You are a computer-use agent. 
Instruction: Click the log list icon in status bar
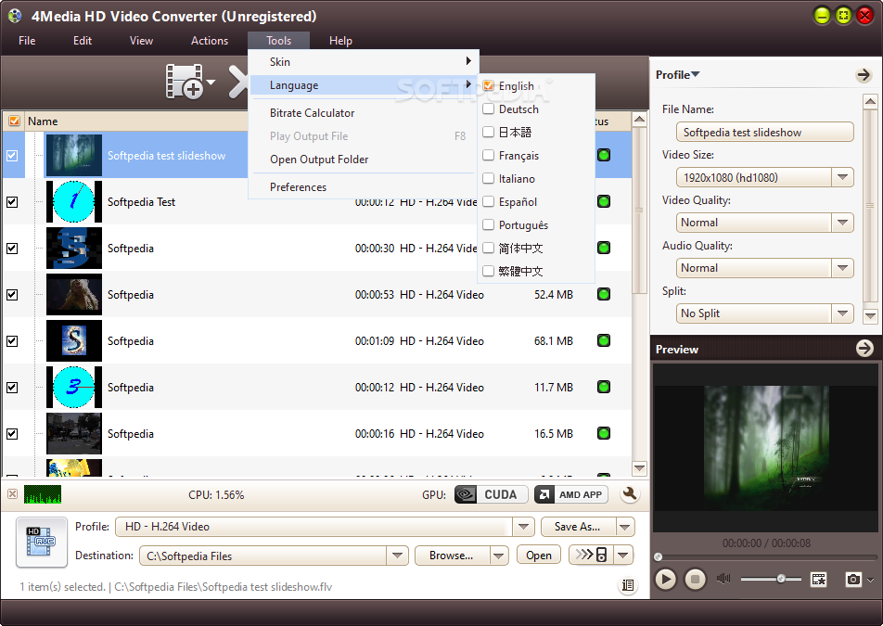pos(628,585)
